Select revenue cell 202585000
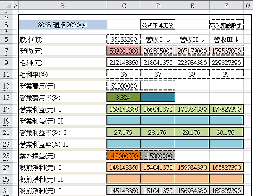Screen dimensions: 253x196 (x=158, y=51)
